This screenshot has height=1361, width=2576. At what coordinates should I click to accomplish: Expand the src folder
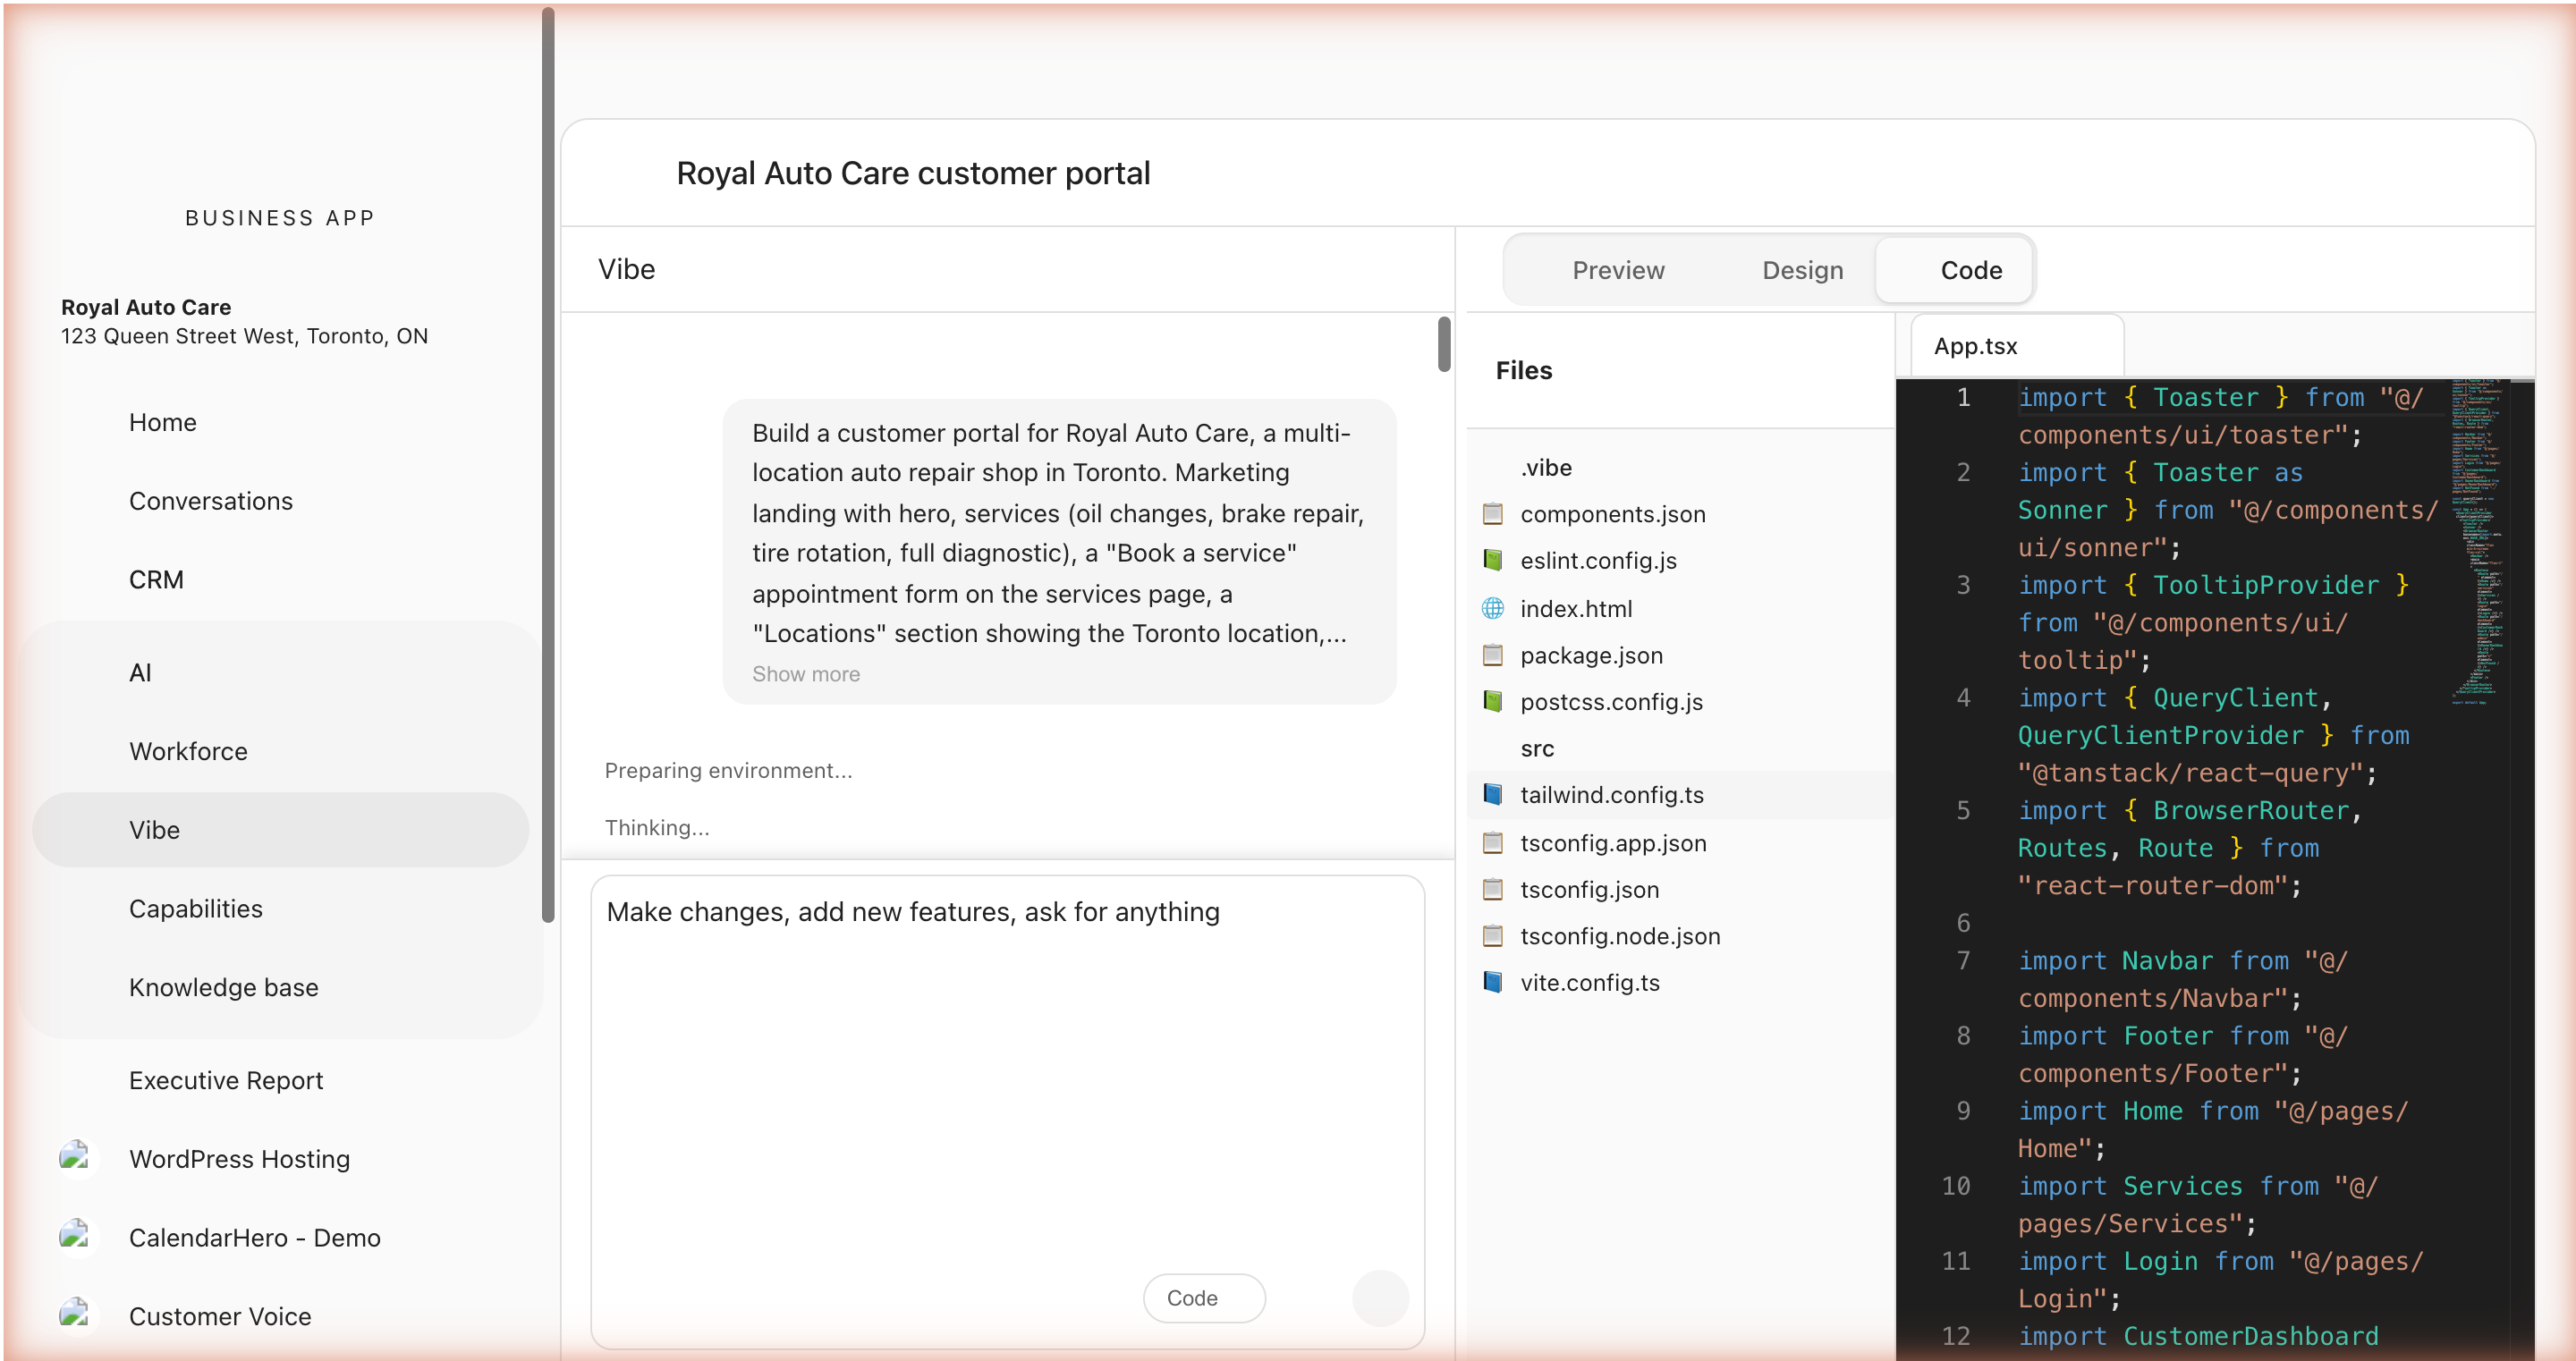point(1537,748)
